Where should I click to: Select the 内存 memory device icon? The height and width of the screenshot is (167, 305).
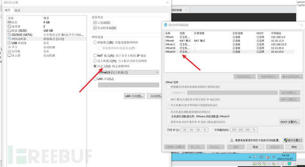click(x=9, y=22)
